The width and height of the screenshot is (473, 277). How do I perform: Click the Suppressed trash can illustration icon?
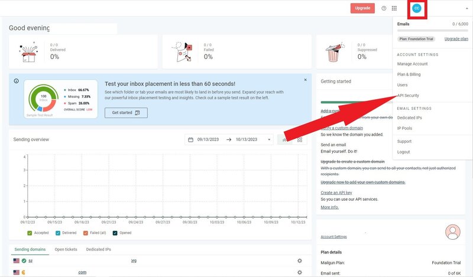[334, 52]
